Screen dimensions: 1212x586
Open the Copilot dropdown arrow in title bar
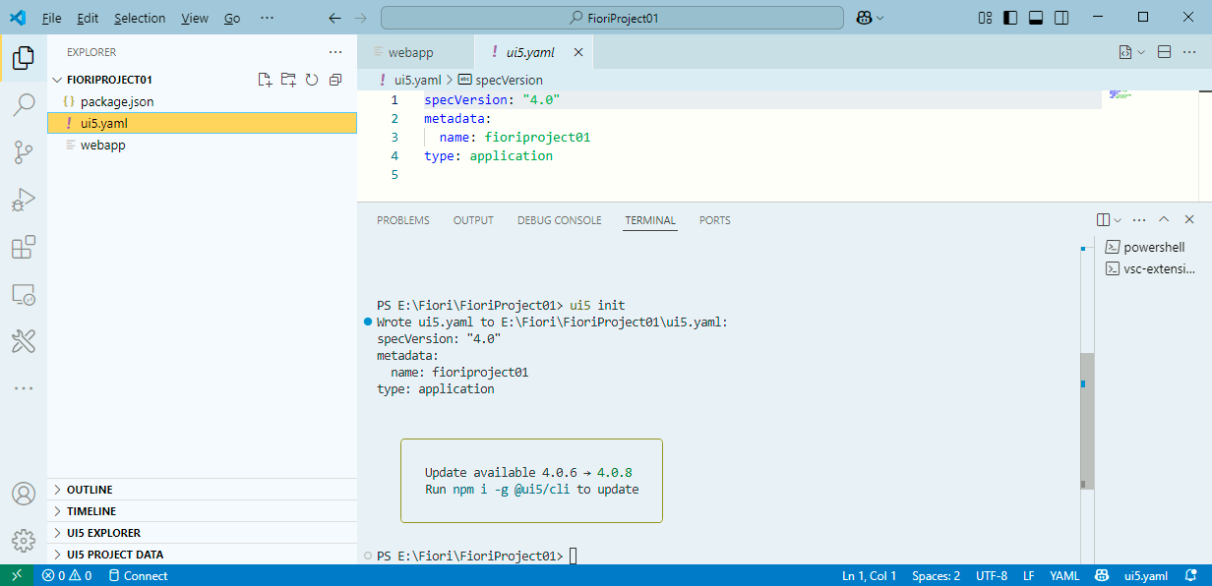tap(880, 18)
